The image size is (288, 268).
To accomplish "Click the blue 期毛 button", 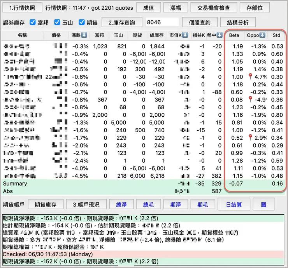I will (x=203, y=205).
